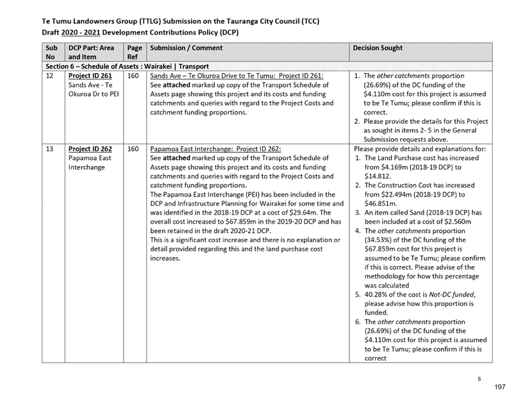523x401 pixels.
Task: Click underlined 'Sands Ave – Te Okuroa Drive to Te Tumu: Project ID 261:'
Action: point(237,76)
